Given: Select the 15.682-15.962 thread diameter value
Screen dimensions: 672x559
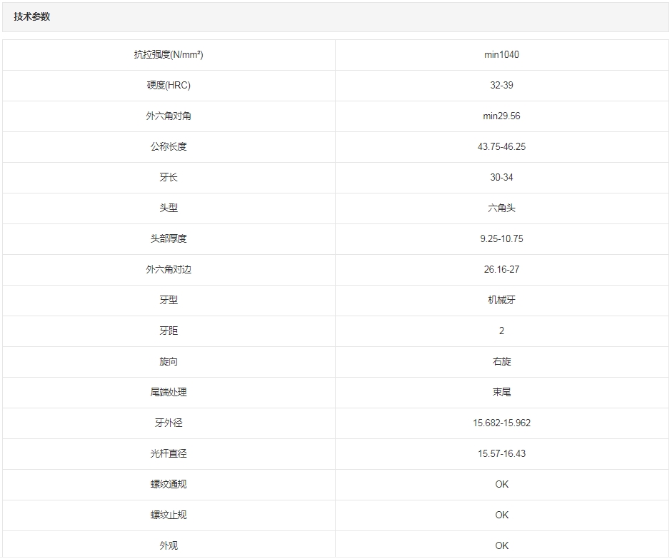Looking at the screenshot, I should coord(501,423).
